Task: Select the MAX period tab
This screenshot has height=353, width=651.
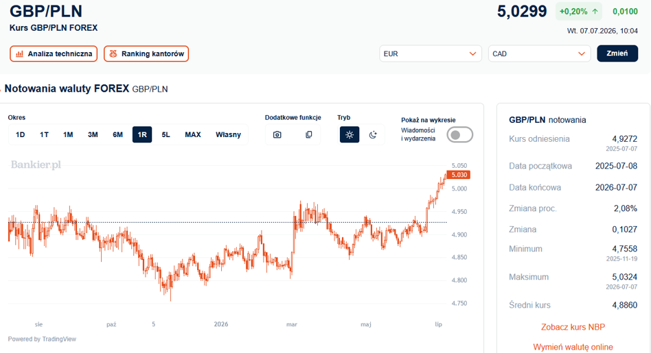Action: [x=193, y=134]
